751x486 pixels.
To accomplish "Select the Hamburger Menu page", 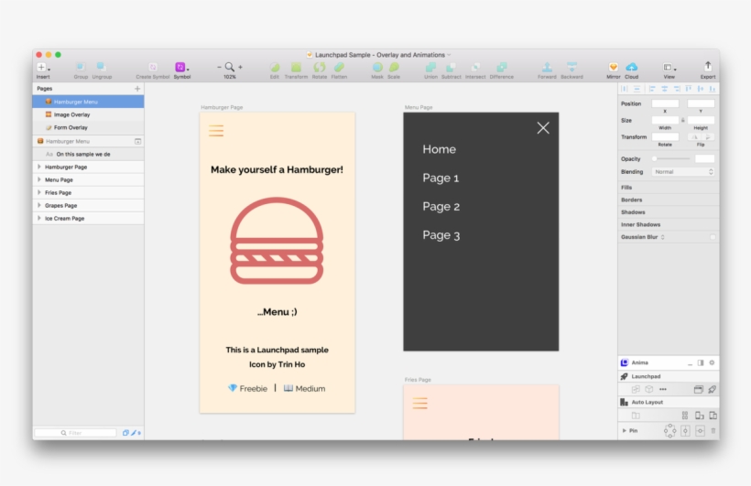I will coord(88,102).
